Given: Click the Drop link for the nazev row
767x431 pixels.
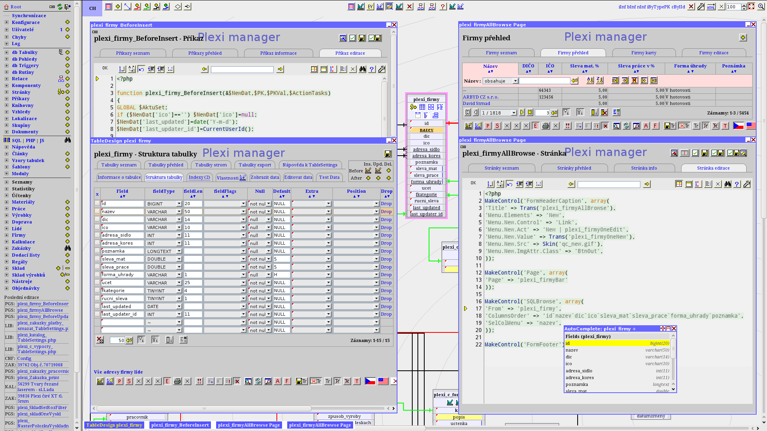Looking at the screenshot, I should click(386, 212).
